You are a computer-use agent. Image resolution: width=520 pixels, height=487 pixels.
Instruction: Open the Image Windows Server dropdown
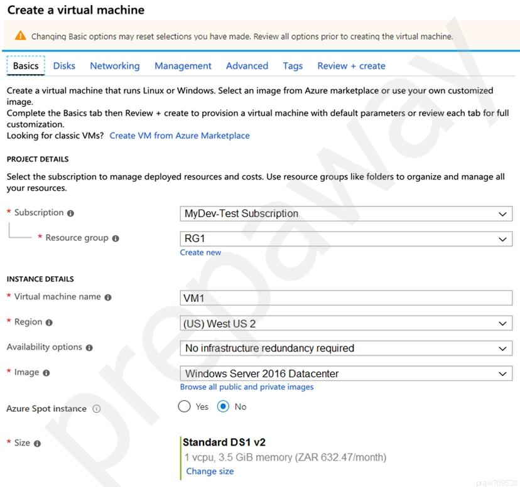point(346,373)
